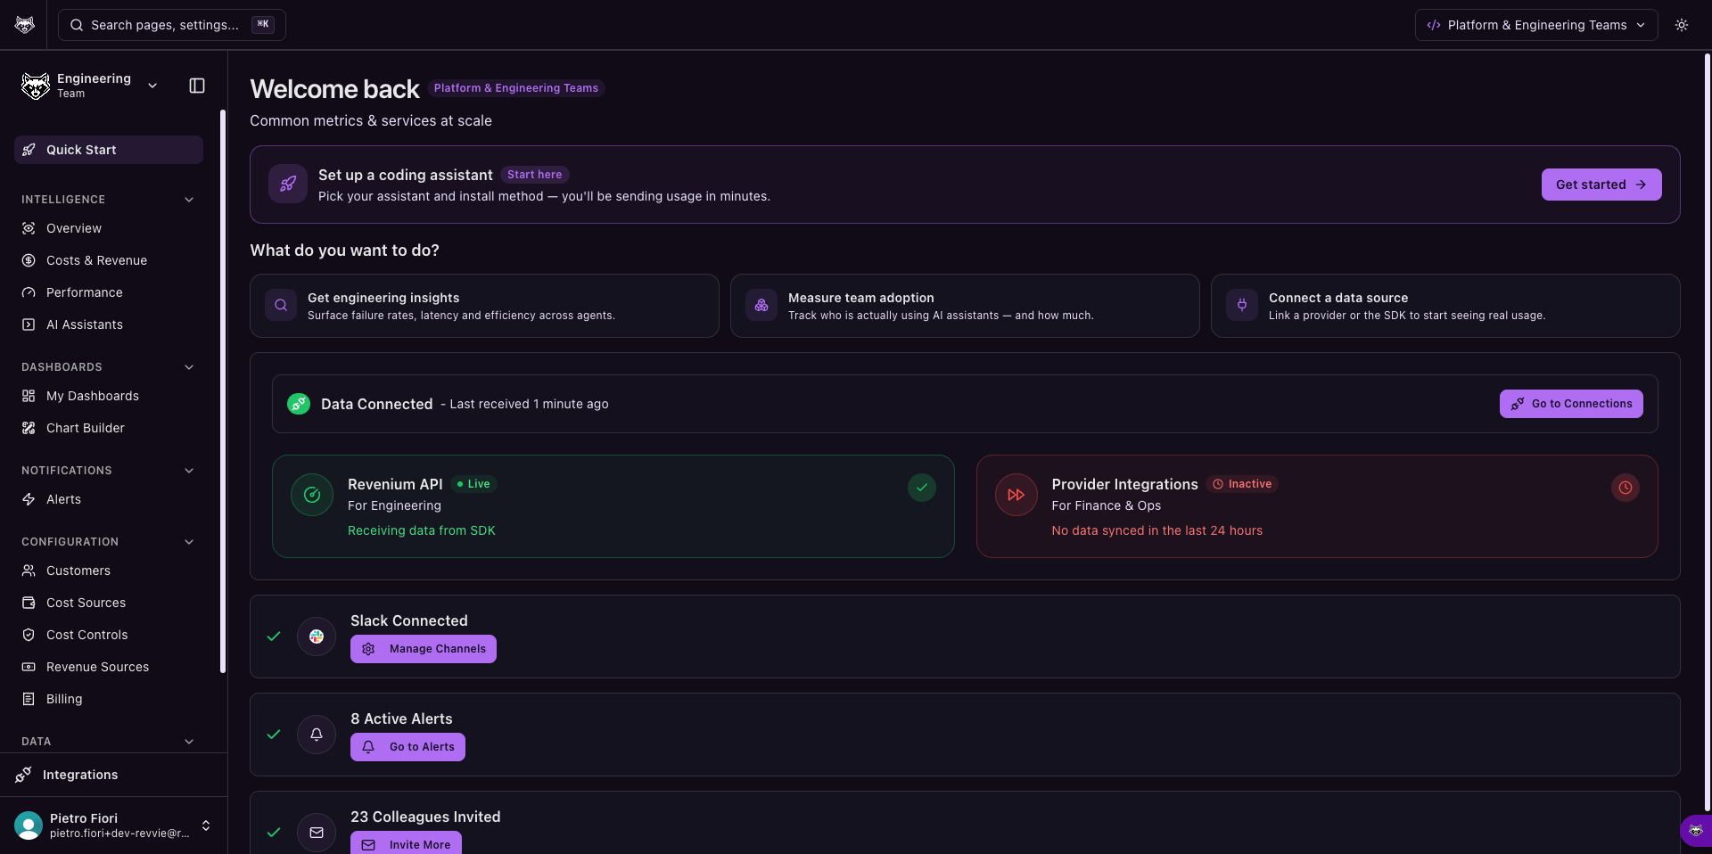Collapse the Dashboards sidebar section
Image resolution: width=1712 pixels, height=854 pixels.
[x=189, y=367]
